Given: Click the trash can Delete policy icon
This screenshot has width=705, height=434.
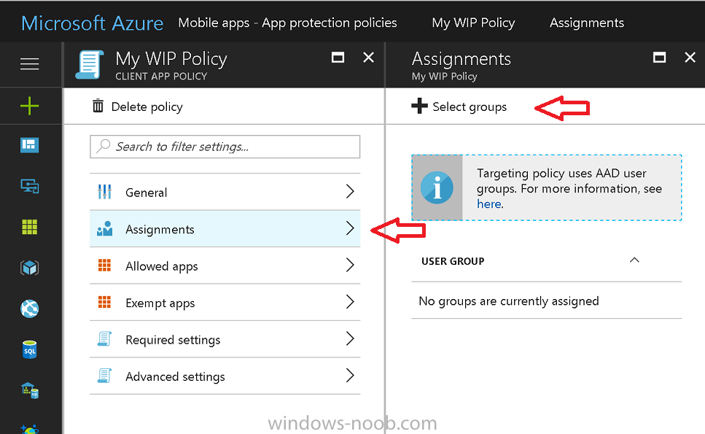Looking at the screenshot, I should tap(98, 106).
